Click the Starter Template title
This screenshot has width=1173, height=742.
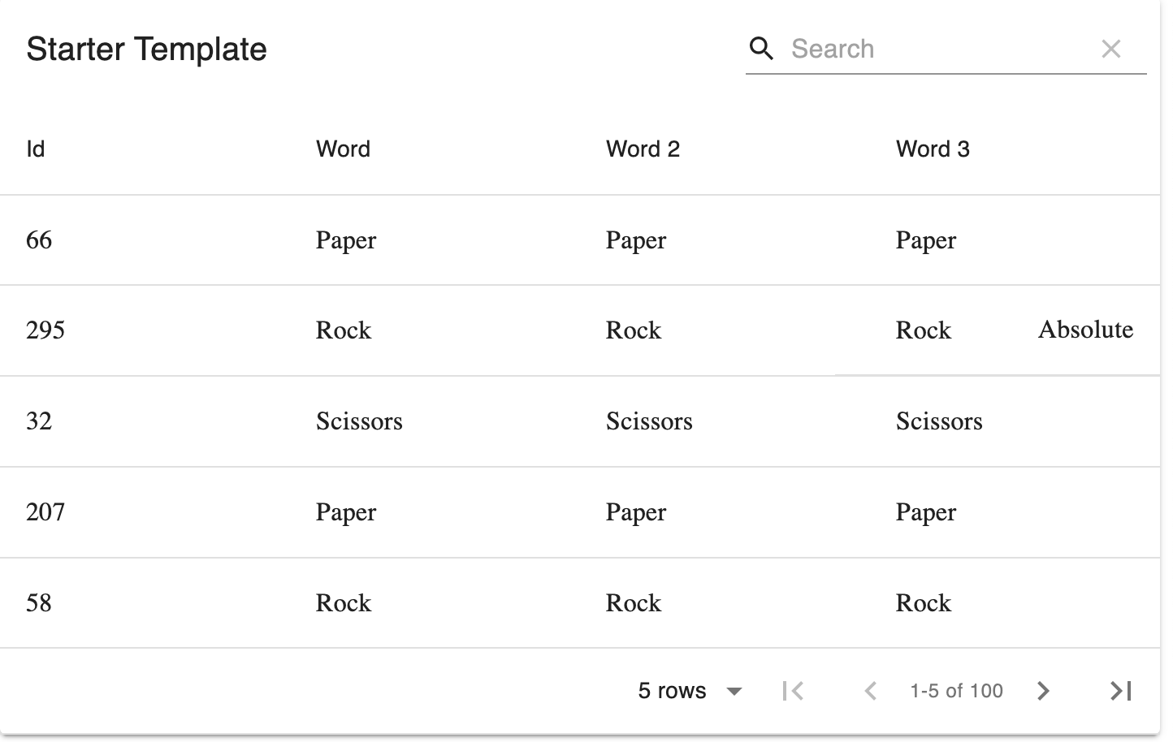tap(146, 49)
